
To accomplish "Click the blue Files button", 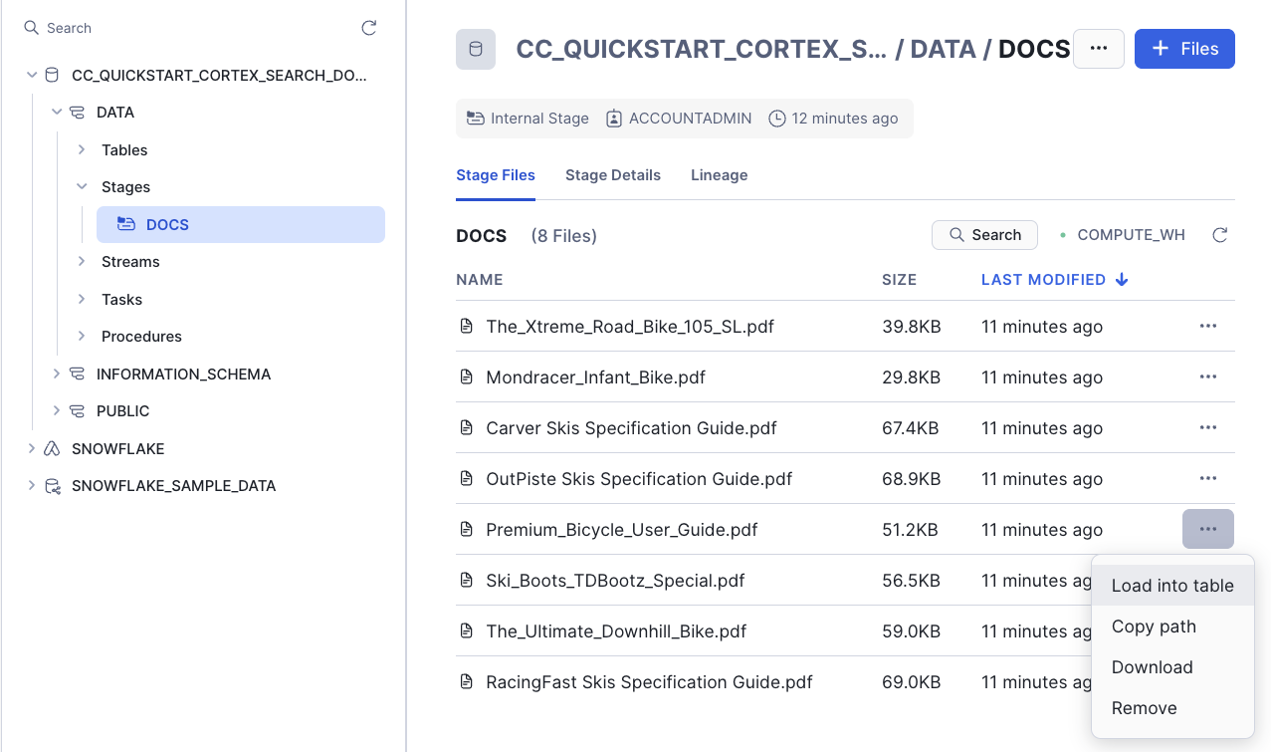I will click(x=1183, y=49).
